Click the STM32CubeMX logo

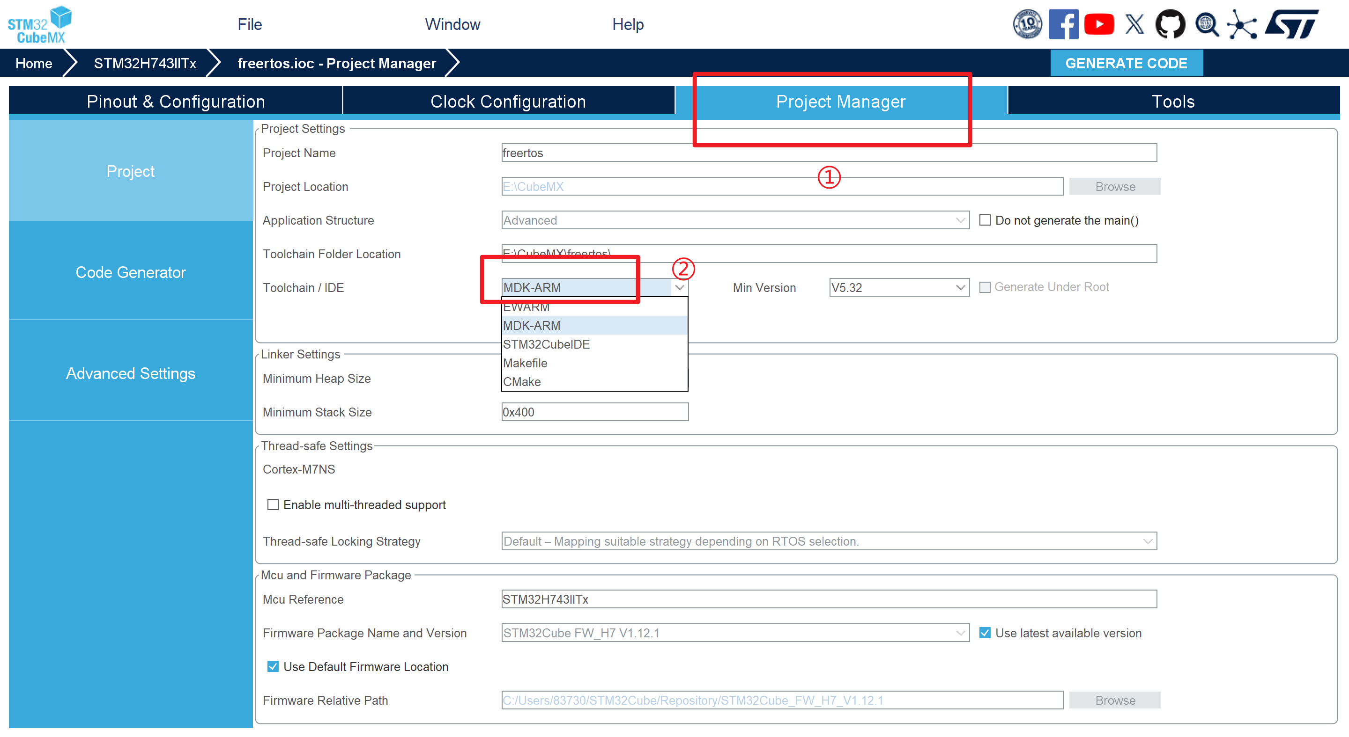(x=40, y=24)
